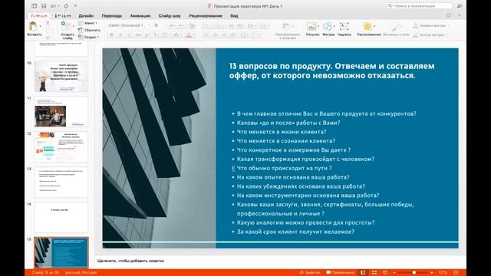The image size is (491, 276).
Task: Select slide 10 thumbnail
Action: [61, 76]
